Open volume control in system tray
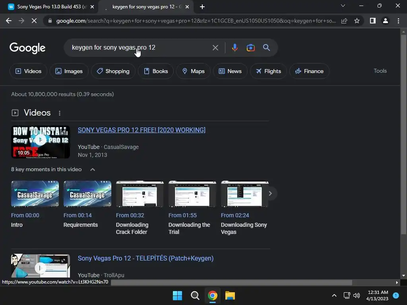The height and width of the screenshot is (305, 407). [357, 295]
